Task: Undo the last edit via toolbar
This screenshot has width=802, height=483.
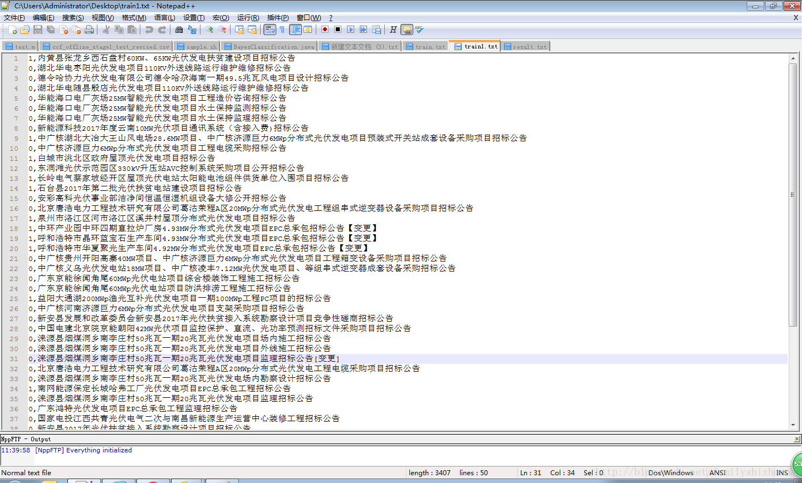Action: pyautogui.click(x=149, y=29)
